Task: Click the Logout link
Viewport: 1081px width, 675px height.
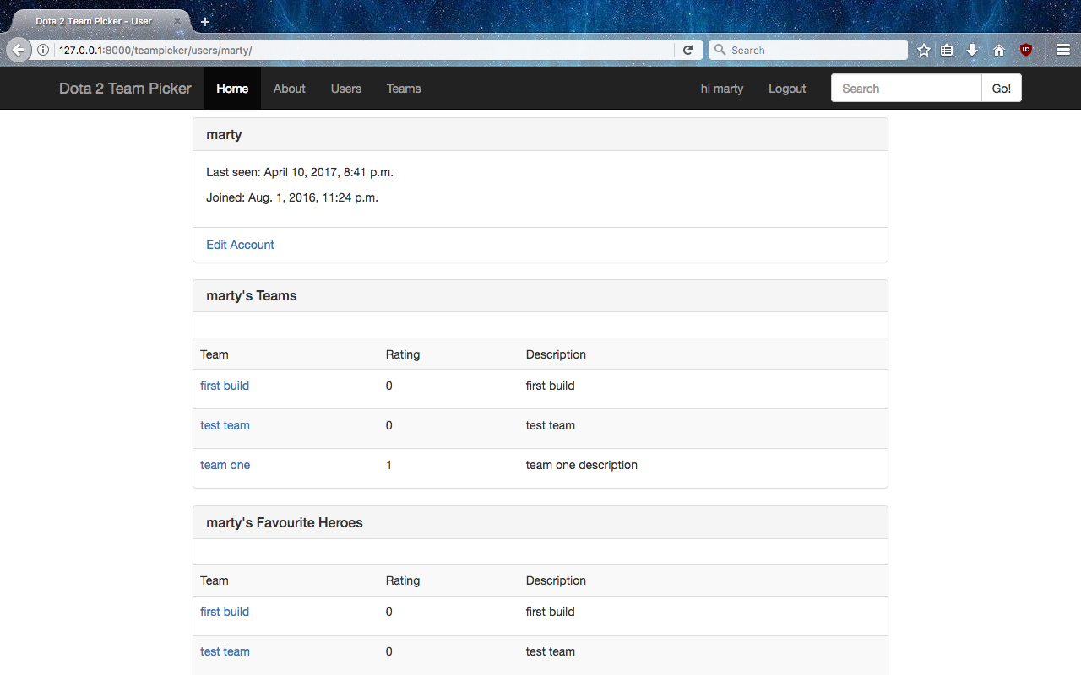Action: coord(787,89)
